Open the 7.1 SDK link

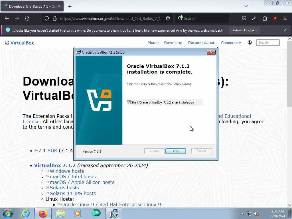pyautogui.click(x=48, y=151)
